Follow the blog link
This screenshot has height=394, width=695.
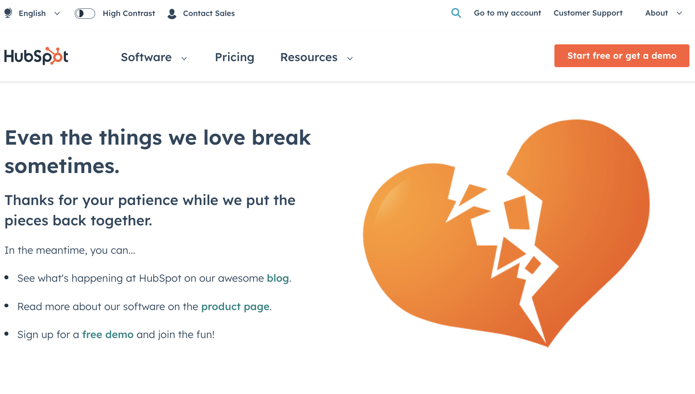click(278, 278)
